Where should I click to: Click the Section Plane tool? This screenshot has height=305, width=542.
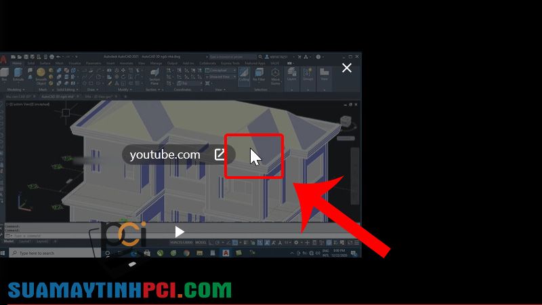[154, 77]
